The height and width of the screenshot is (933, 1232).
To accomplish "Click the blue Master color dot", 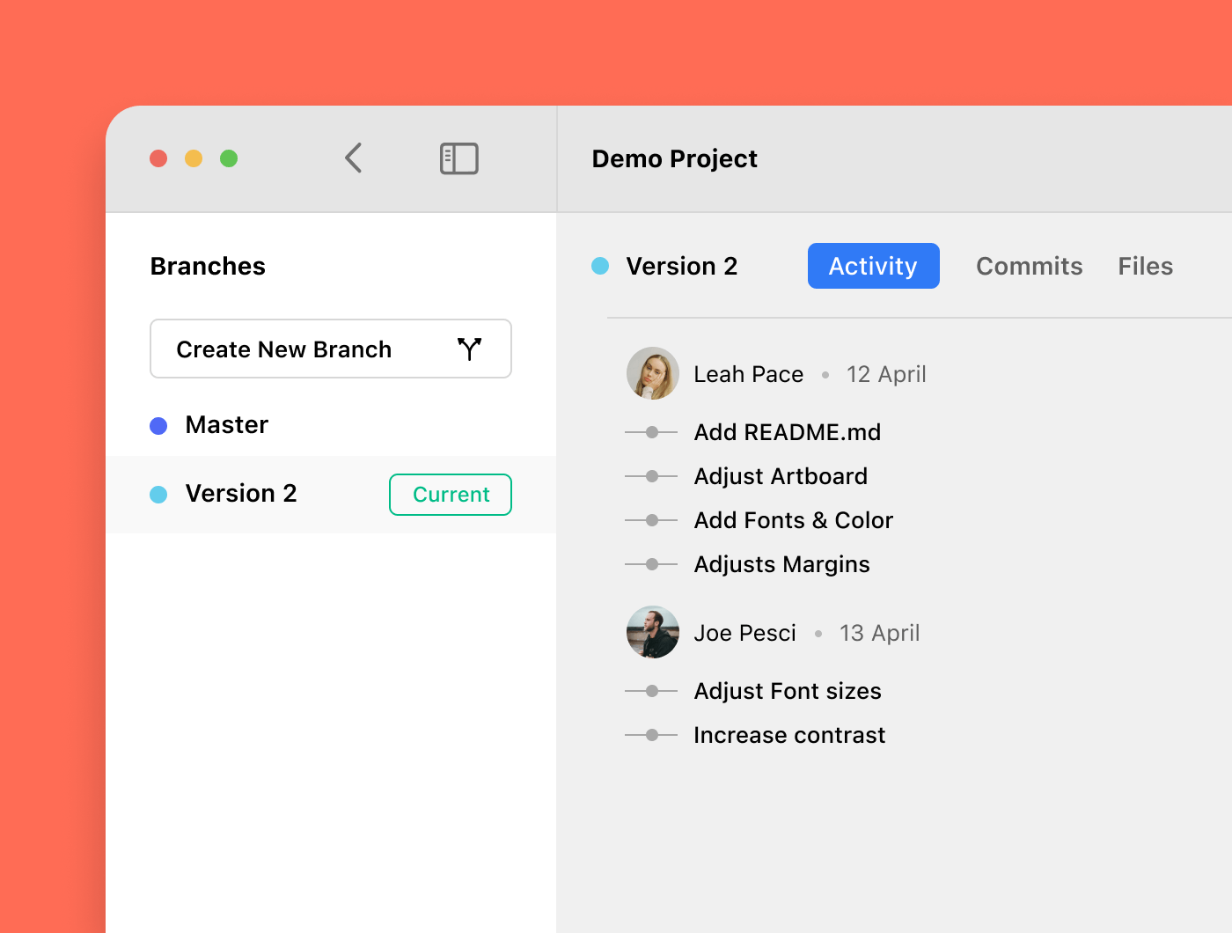I will click(158, 426).
